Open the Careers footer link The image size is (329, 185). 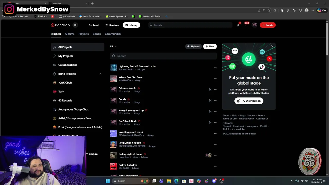pos(251,116)
